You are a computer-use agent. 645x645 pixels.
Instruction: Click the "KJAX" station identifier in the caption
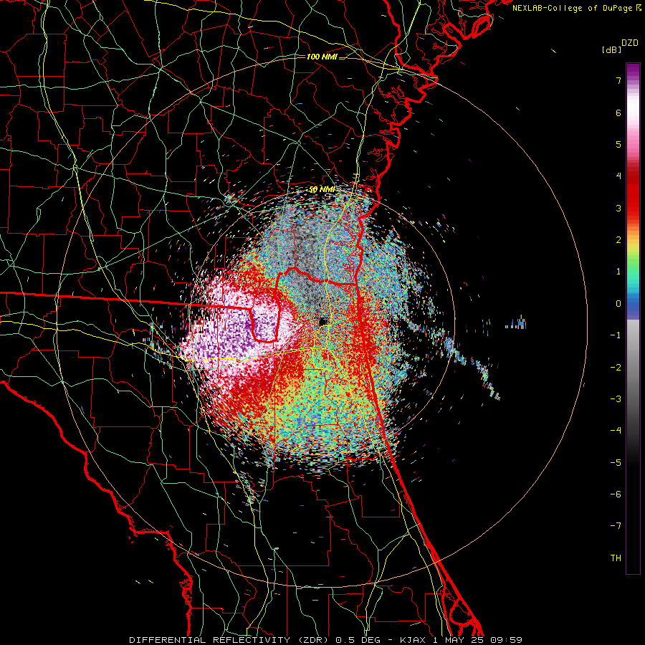tap(414, 640)
